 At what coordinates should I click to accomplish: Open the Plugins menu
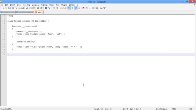coord(64,5)
